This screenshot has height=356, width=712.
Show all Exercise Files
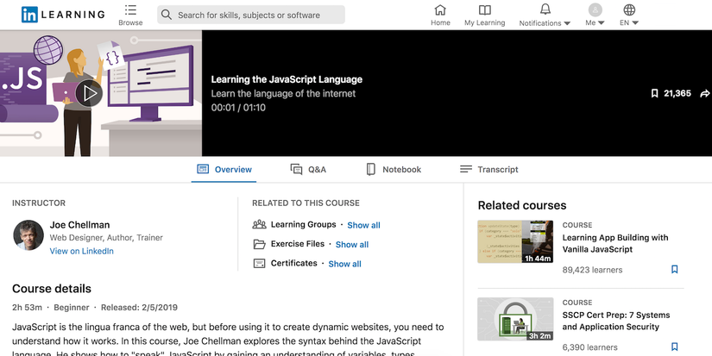(352, 245)
